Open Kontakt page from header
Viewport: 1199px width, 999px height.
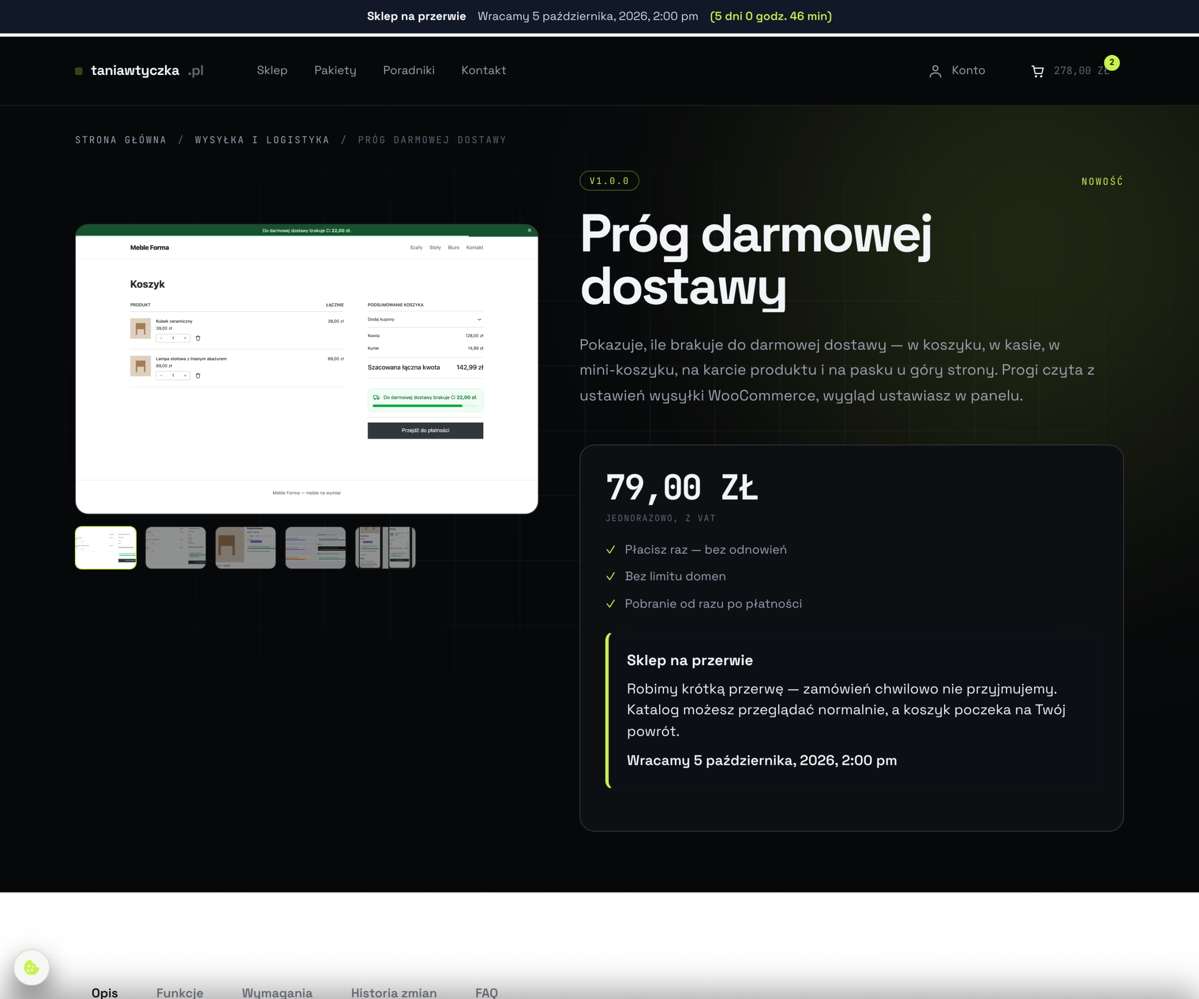(x=484, y=70)
